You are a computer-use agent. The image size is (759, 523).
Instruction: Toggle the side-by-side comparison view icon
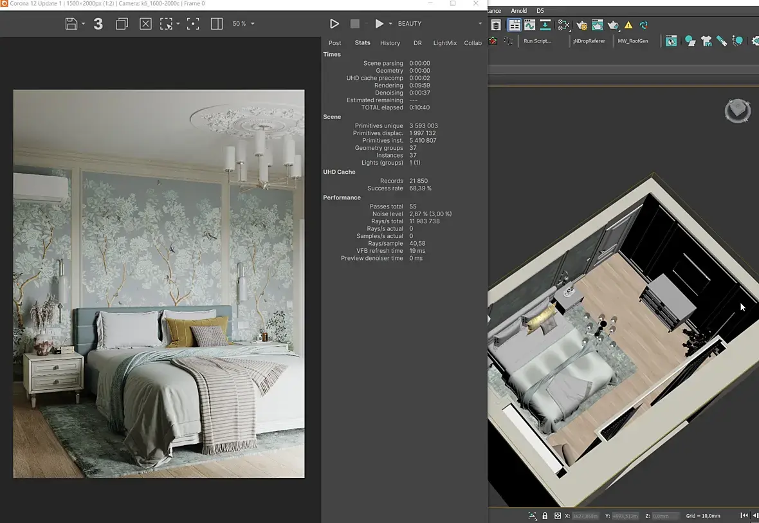pos(217,24)
